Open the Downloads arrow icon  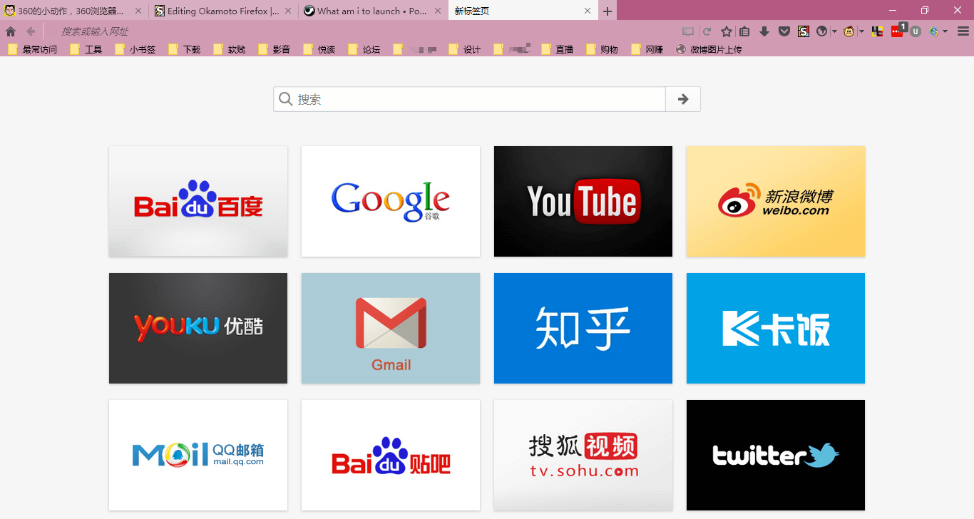pyautogui.click(x=764, y=31)
